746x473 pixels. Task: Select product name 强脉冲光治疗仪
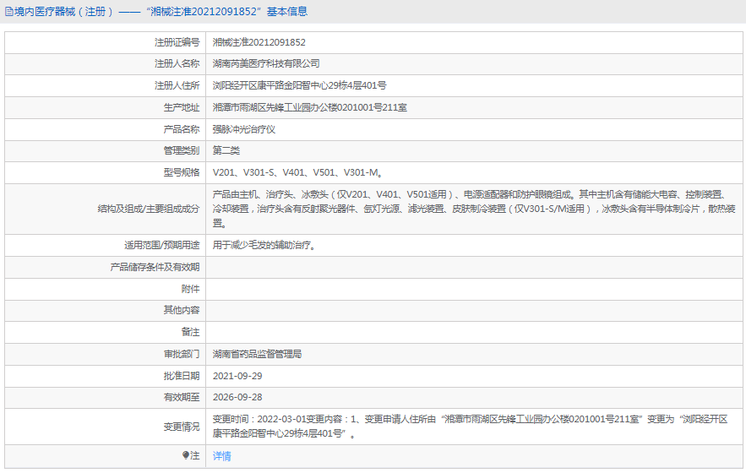[243, 129]
